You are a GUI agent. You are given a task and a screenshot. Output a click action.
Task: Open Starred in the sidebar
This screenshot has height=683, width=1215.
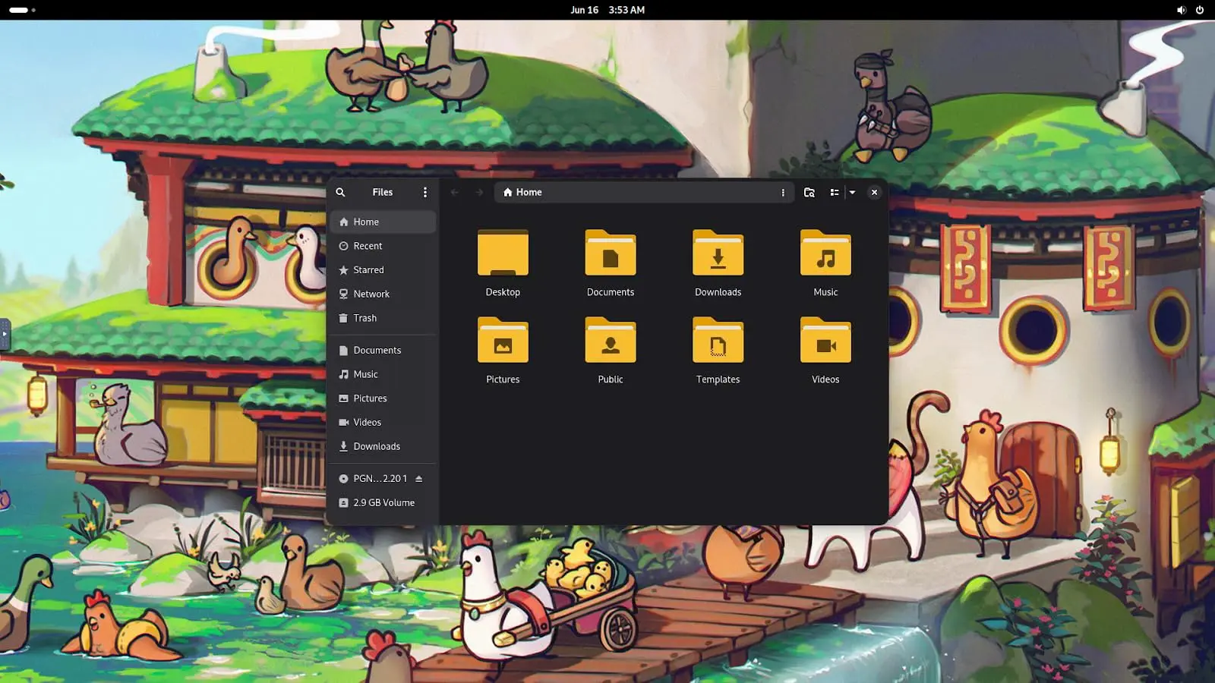383,270
